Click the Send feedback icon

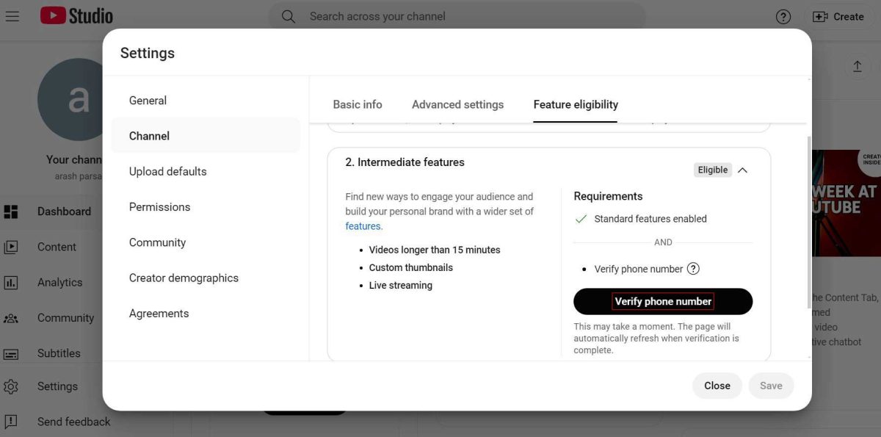[x=11, y=422]
